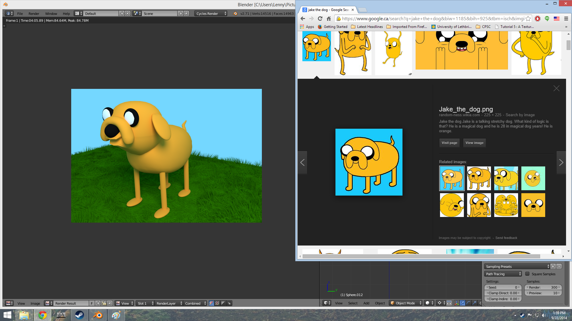Close the Google image preview panel
The width and height of the screenshot is (572, 321).
pos(556,88)
